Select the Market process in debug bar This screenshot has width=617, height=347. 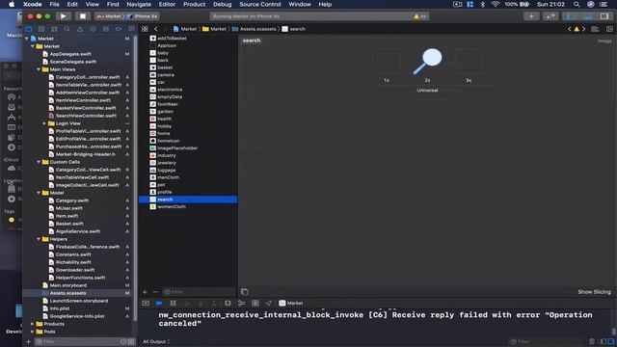point(291,303)
